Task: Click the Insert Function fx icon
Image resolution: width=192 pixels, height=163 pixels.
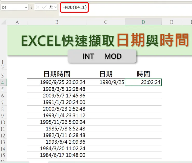Action: click(x=51, y=7)
